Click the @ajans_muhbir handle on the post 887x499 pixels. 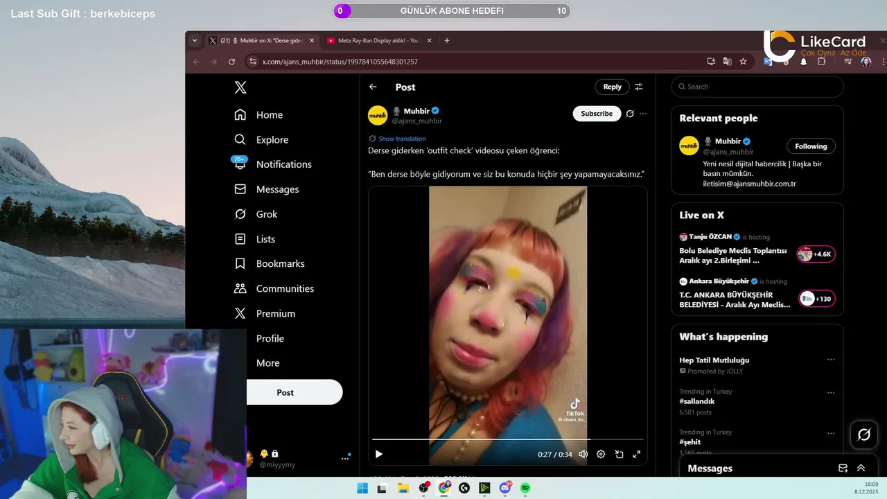416,121
